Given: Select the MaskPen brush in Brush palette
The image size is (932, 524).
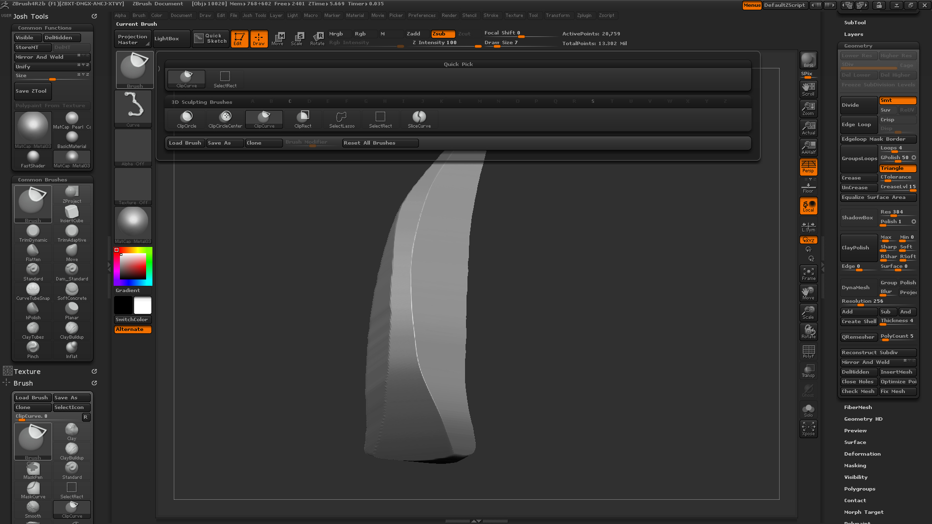Looking at the screenshot, I should pos(33,471).
